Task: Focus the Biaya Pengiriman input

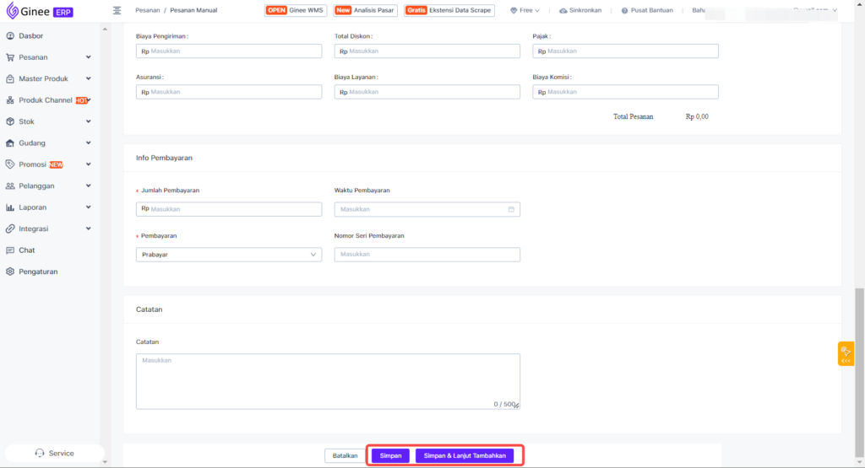Action: coord(229,51)
